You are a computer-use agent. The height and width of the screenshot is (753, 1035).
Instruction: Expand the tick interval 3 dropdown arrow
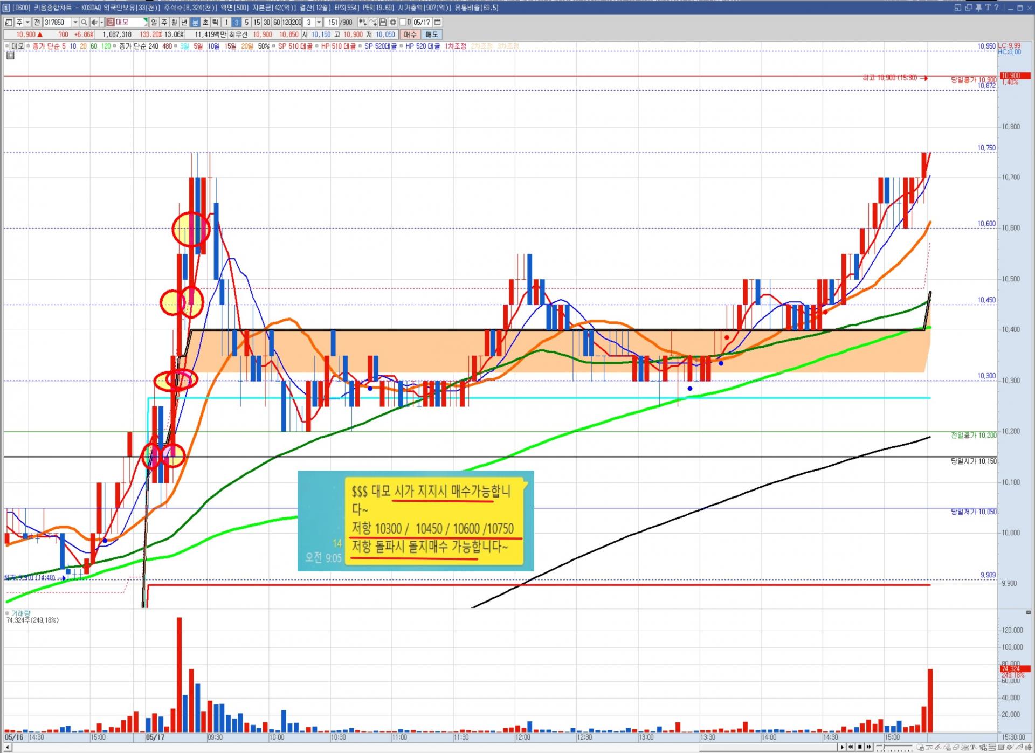[x=319, y=22]
